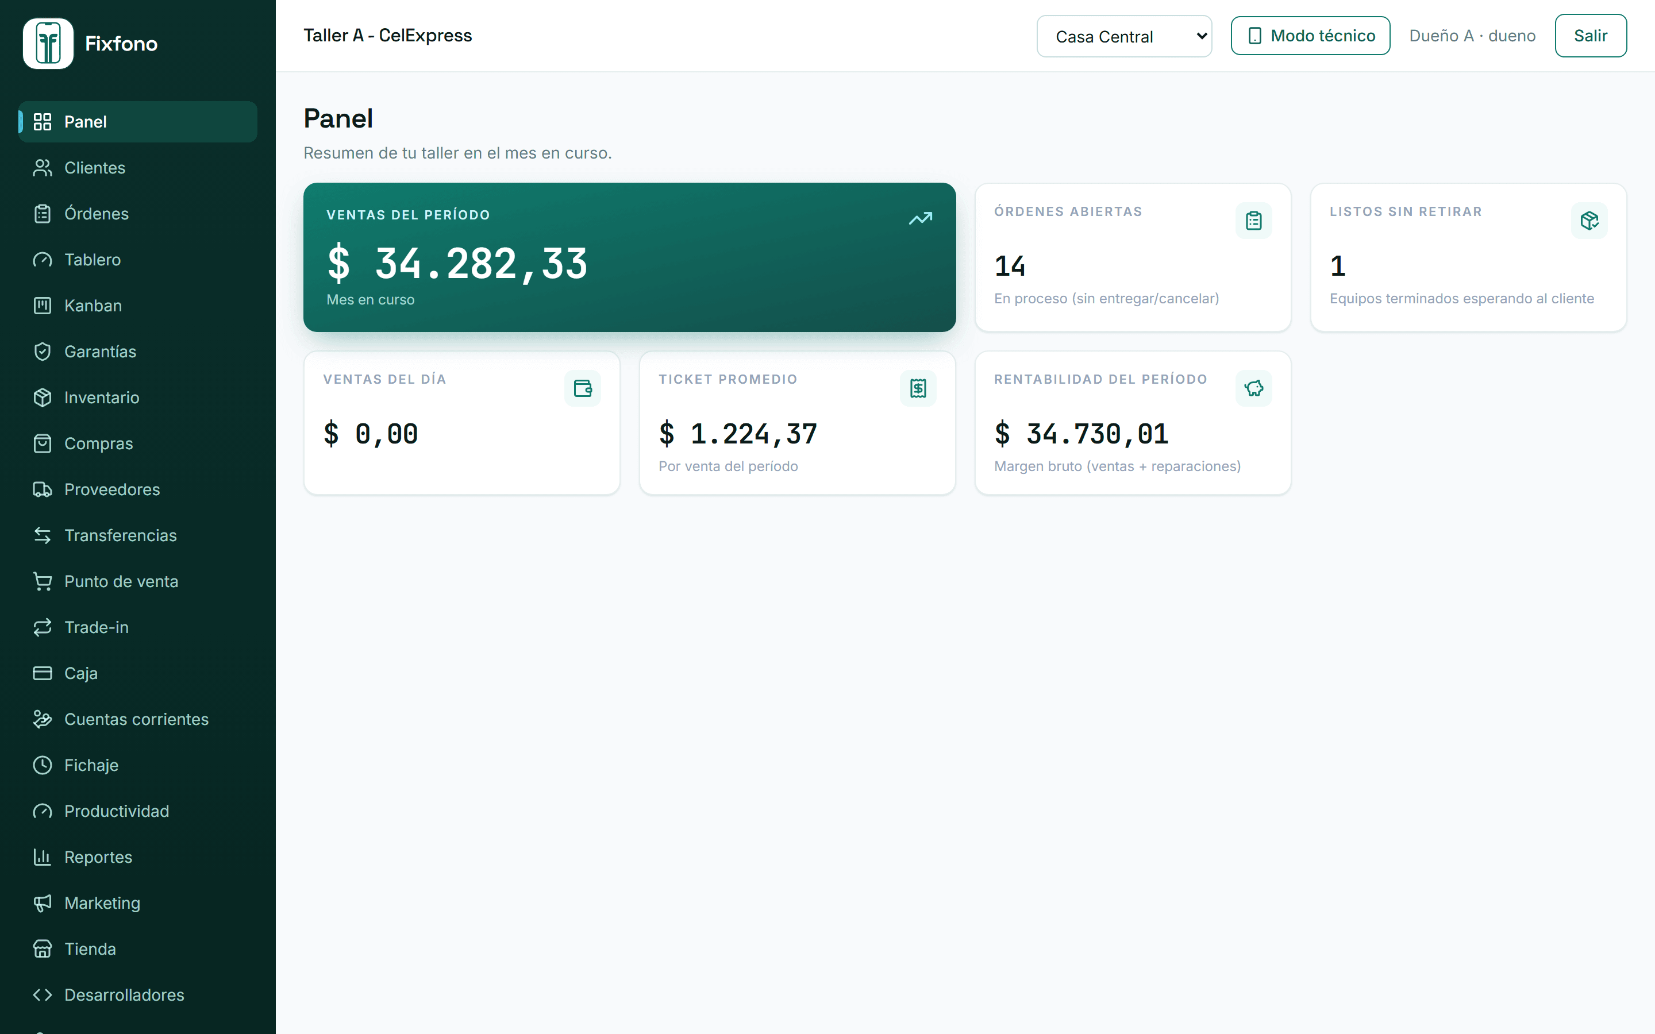
Task: Click the wallet icon in Ventas del día
Action: click(583, 388)
